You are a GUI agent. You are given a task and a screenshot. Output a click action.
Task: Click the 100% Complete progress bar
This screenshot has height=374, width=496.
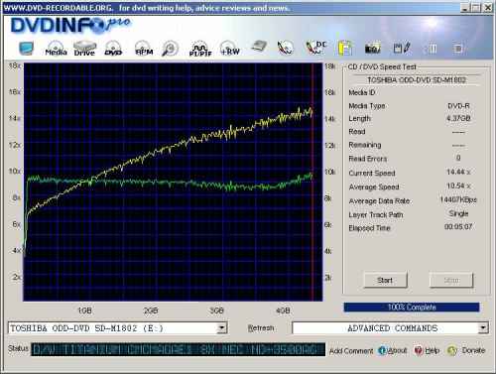pyautogui.click(x=412, y=308)
